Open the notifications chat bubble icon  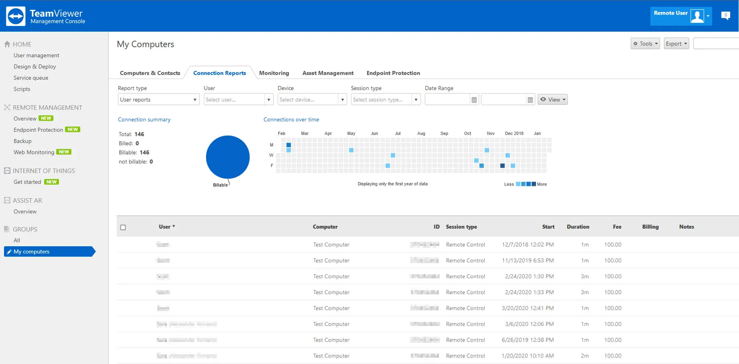pyautogui.click(x=725, y=16)
